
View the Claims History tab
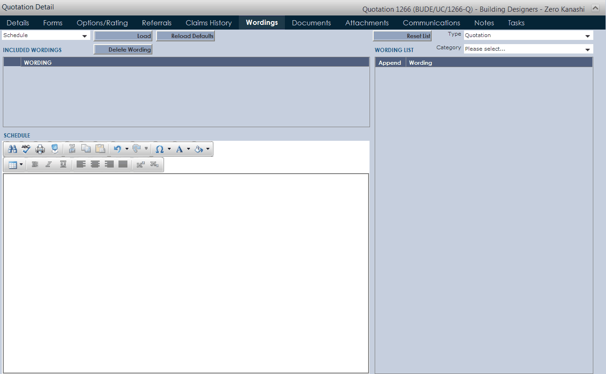[209, 23]
